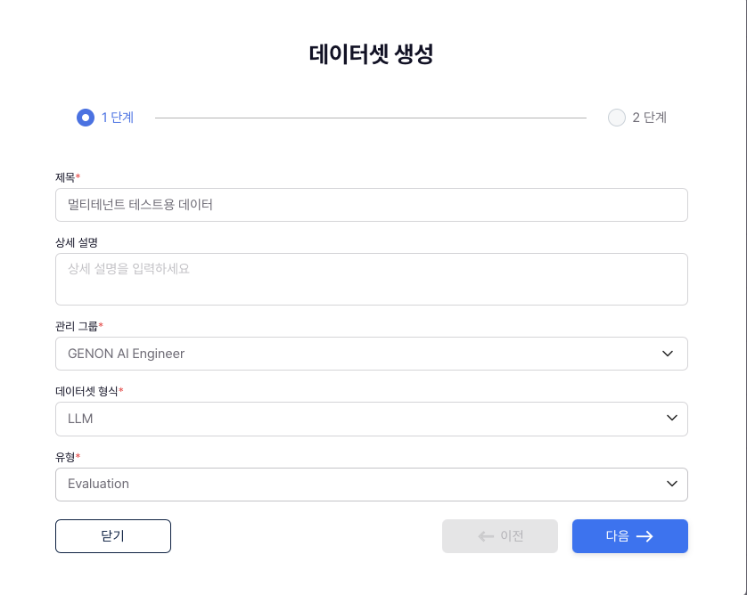Click the 제목 field label
This screenshot has height=595, width=747.
click(65, 177)
